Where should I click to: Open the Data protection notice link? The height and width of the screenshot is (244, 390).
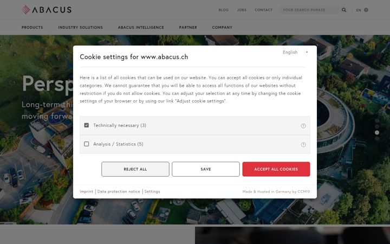coord(119,191)
